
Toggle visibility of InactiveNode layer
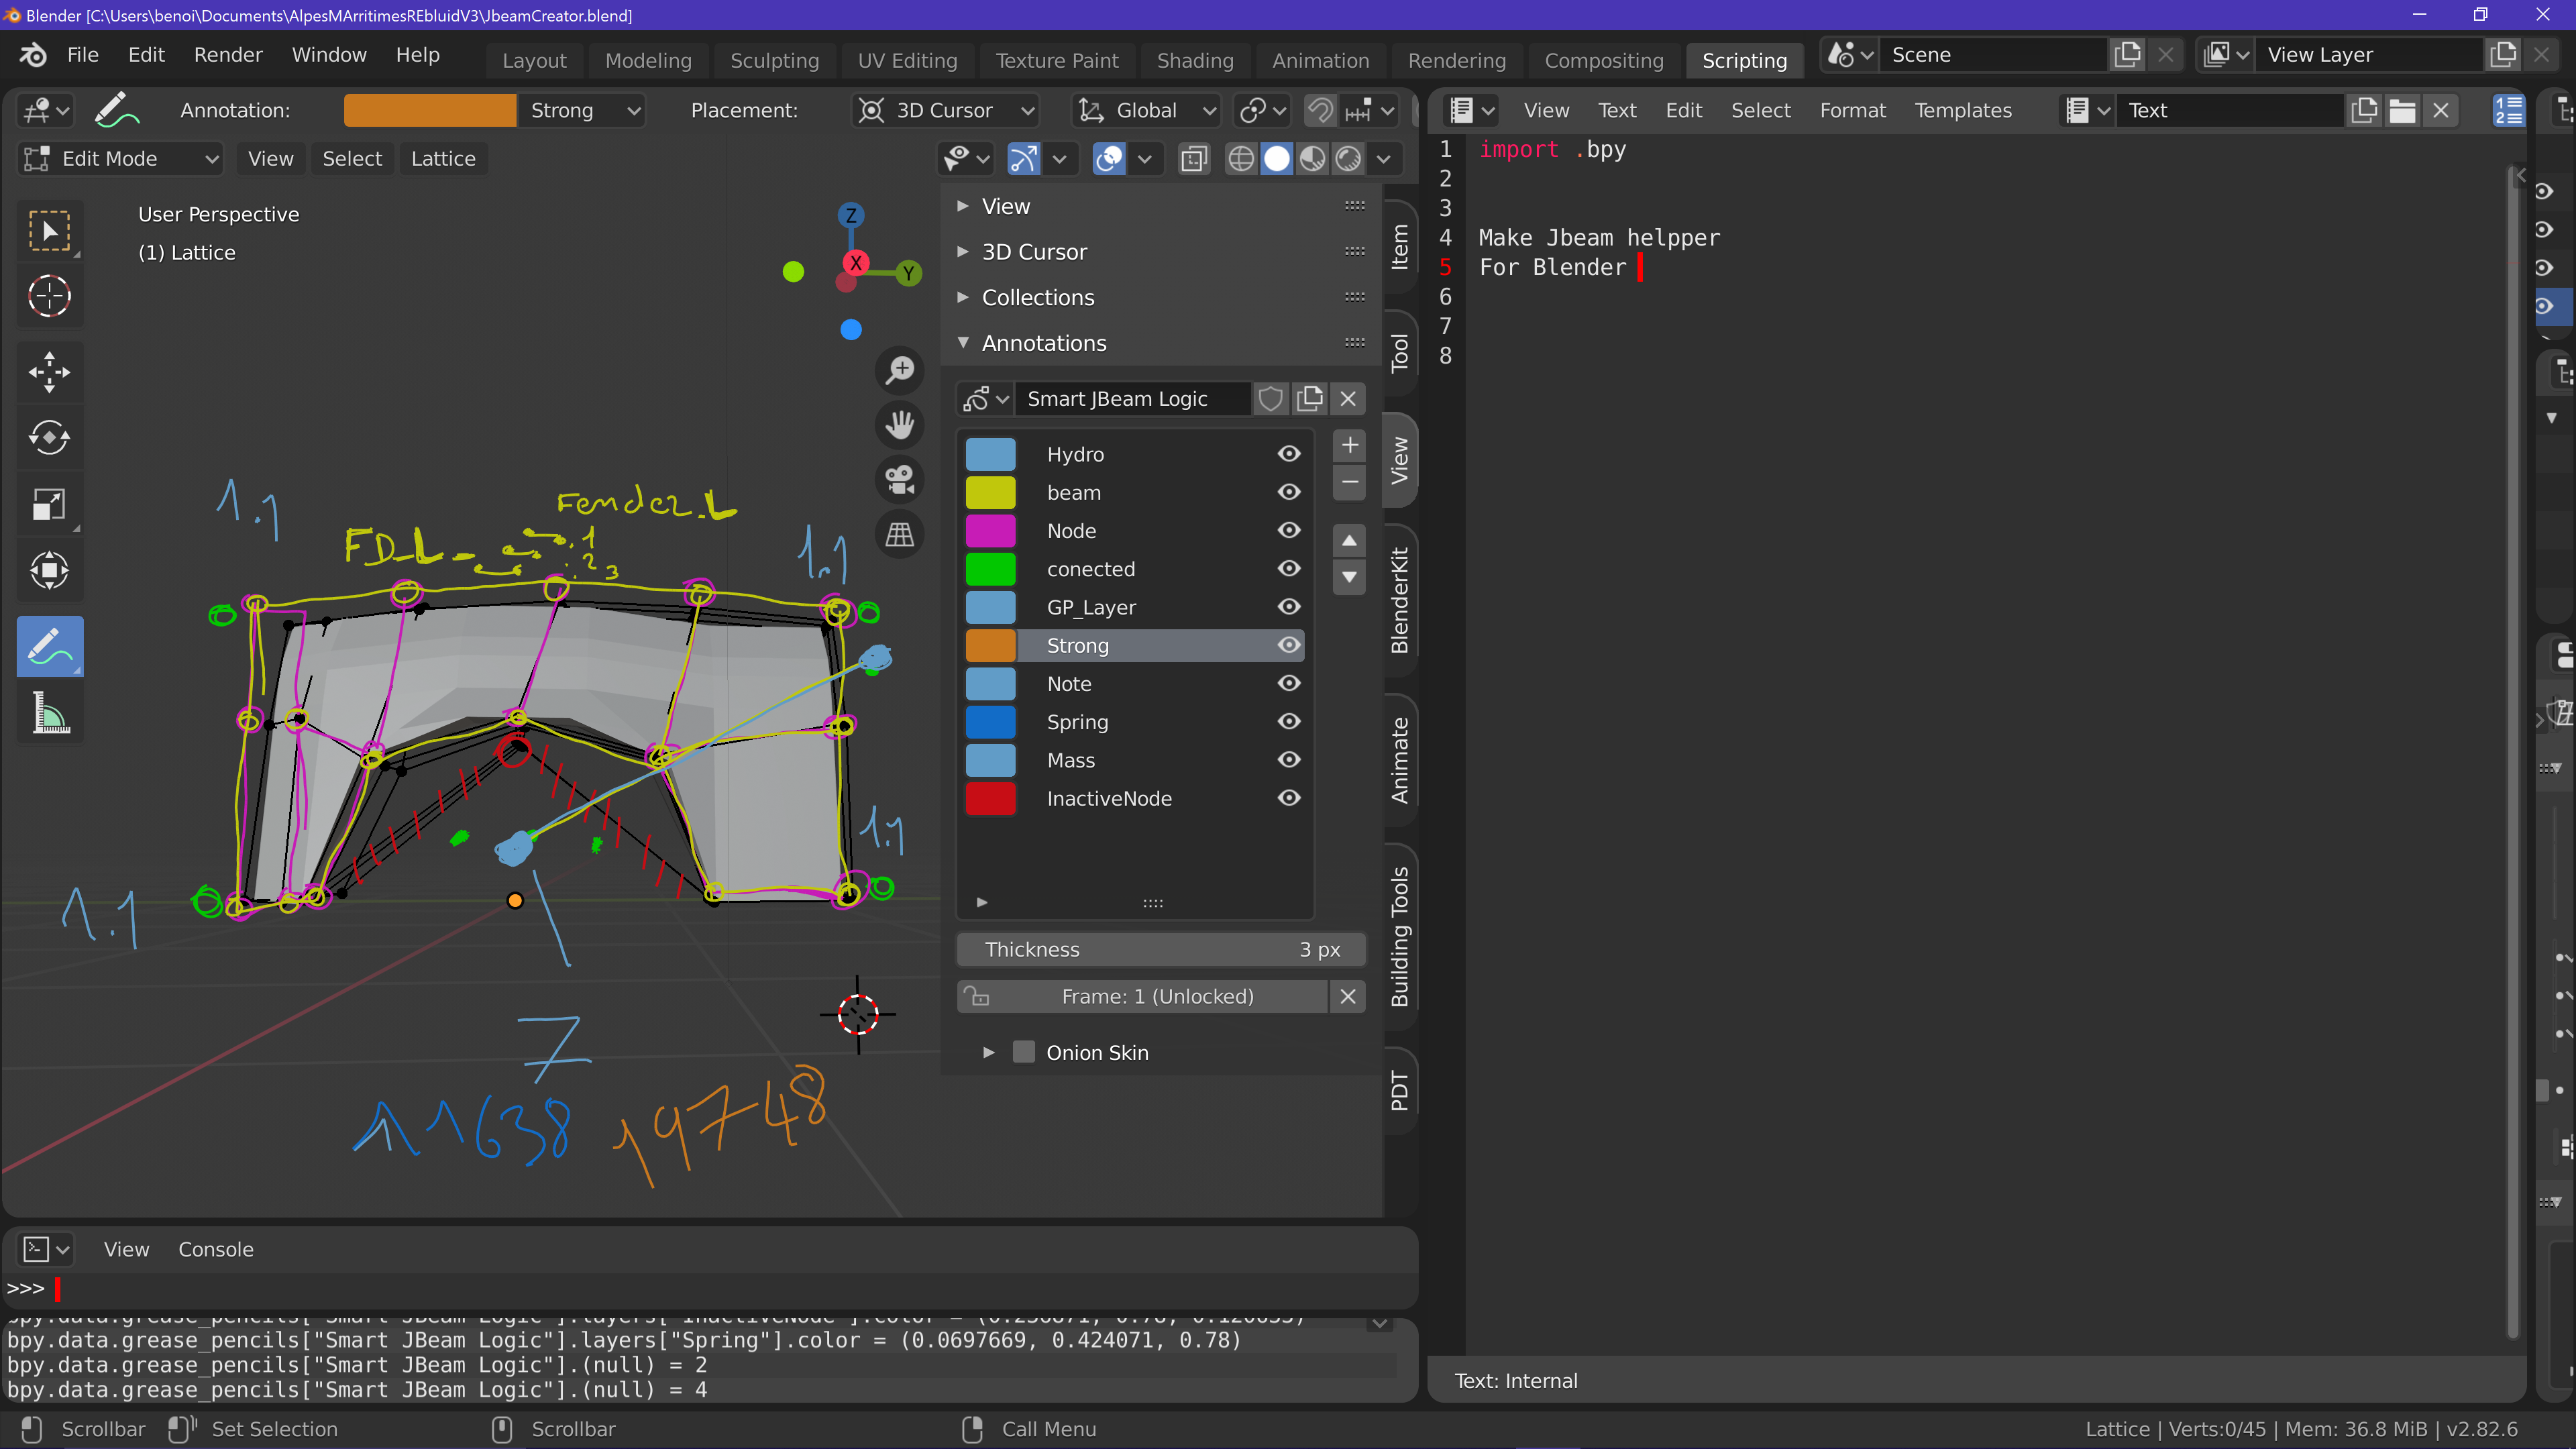(x=1289, y=798)
